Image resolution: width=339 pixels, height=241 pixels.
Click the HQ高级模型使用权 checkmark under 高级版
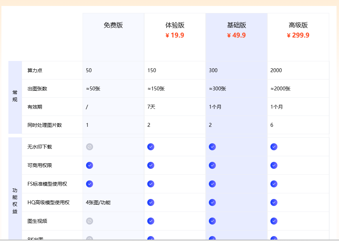(274, 202)
